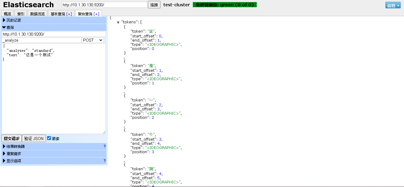Expand the 显示选项 section
Screen dimensions: 404x187
coord(54,161)
